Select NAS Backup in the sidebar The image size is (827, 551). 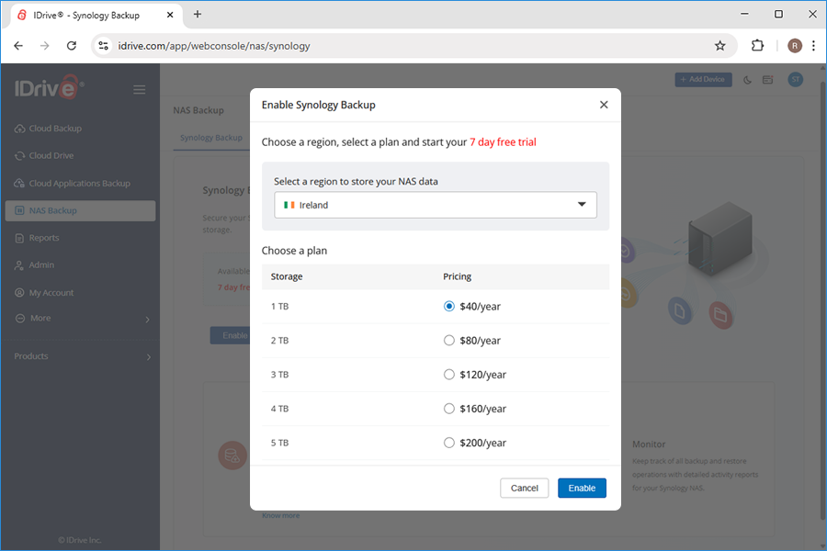(x=80, y=211)
